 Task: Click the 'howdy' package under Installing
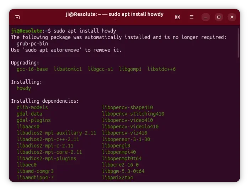coord(24,88)
